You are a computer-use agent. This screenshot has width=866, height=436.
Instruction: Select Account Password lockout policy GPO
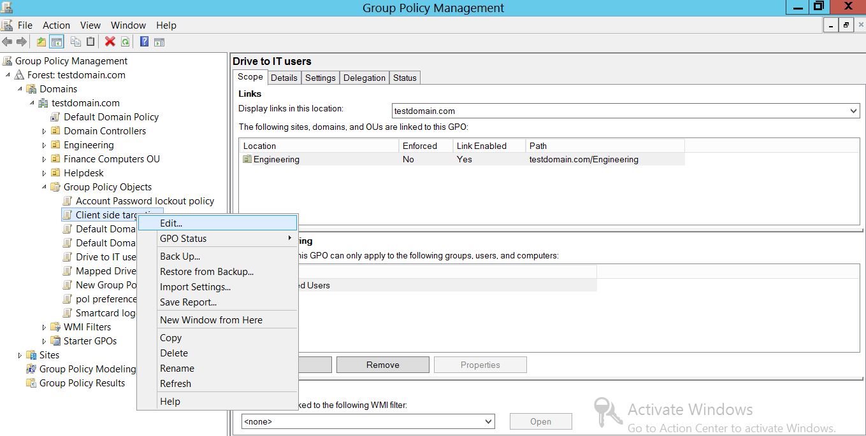[x=145, y=201]
